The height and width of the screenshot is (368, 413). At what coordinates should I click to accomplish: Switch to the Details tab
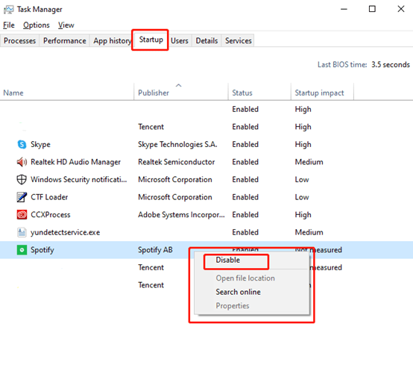point(206,40)
